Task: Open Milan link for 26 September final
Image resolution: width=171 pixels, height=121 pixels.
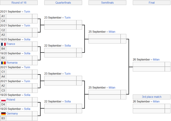Action: point(156,59)
